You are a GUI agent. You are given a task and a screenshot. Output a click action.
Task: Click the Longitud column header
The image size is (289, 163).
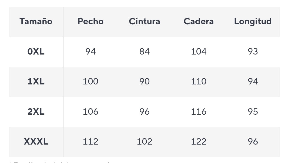(253, 21)
